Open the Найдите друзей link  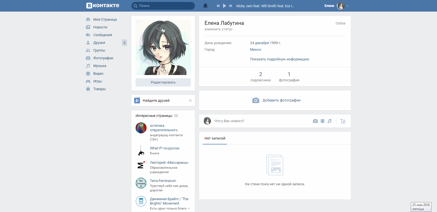[x=156, y=101]
